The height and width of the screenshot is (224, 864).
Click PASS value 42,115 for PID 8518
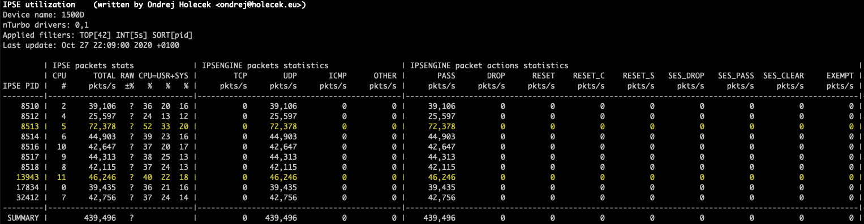tap(442, 167)
